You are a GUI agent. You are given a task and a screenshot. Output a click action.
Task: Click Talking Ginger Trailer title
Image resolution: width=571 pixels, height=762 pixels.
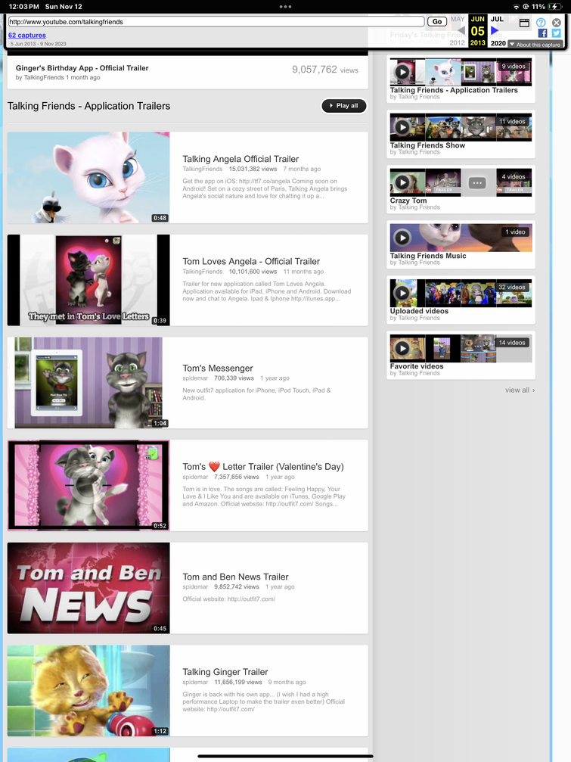tap(225, 672)
